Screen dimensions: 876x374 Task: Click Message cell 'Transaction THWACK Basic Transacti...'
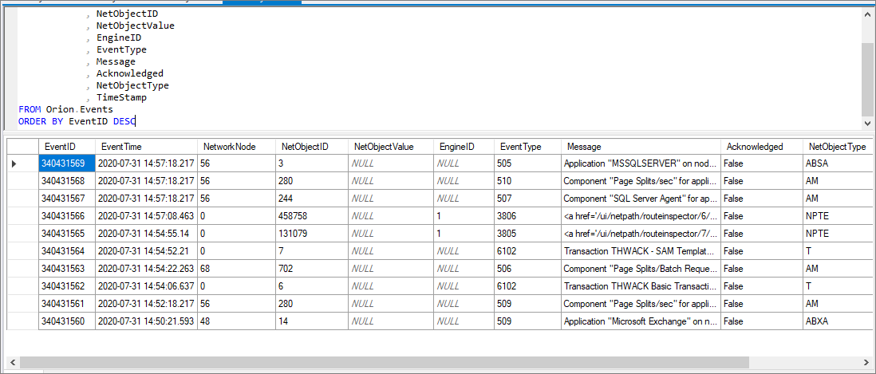(x=641, y=285)
